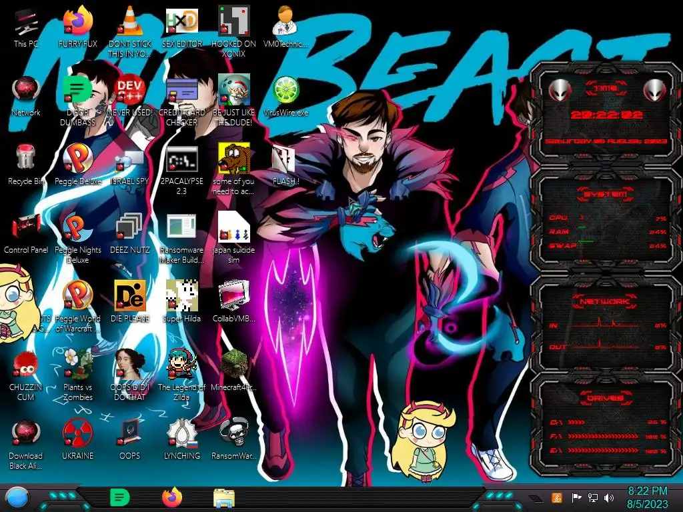
Task: Open the Network desktop icon
Action: pyautogui.click(x=26, y=97)
